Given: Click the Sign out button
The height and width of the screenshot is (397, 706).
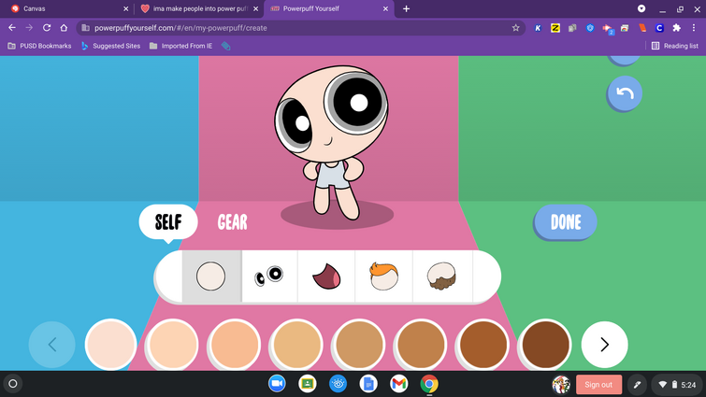Looking at the screenshot, I should pos(598,385).
